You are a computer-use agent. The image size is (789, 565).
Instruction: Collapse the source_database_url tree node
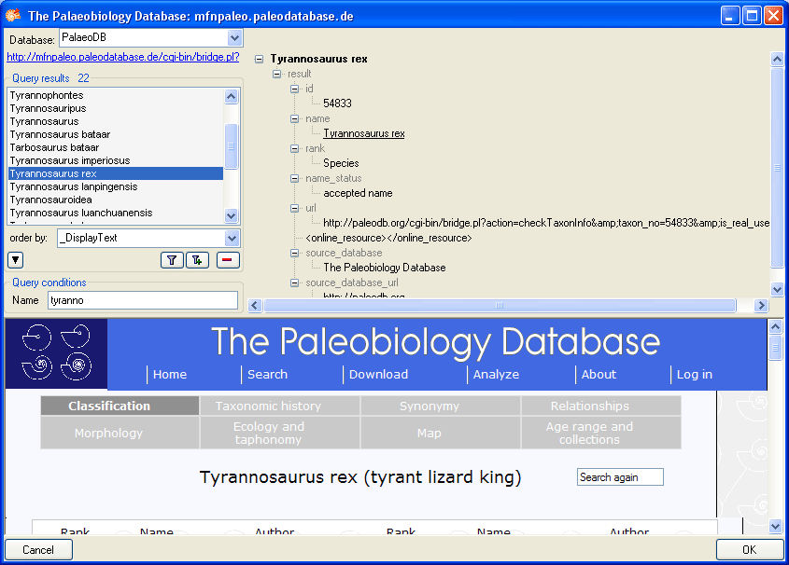point(294,283)
